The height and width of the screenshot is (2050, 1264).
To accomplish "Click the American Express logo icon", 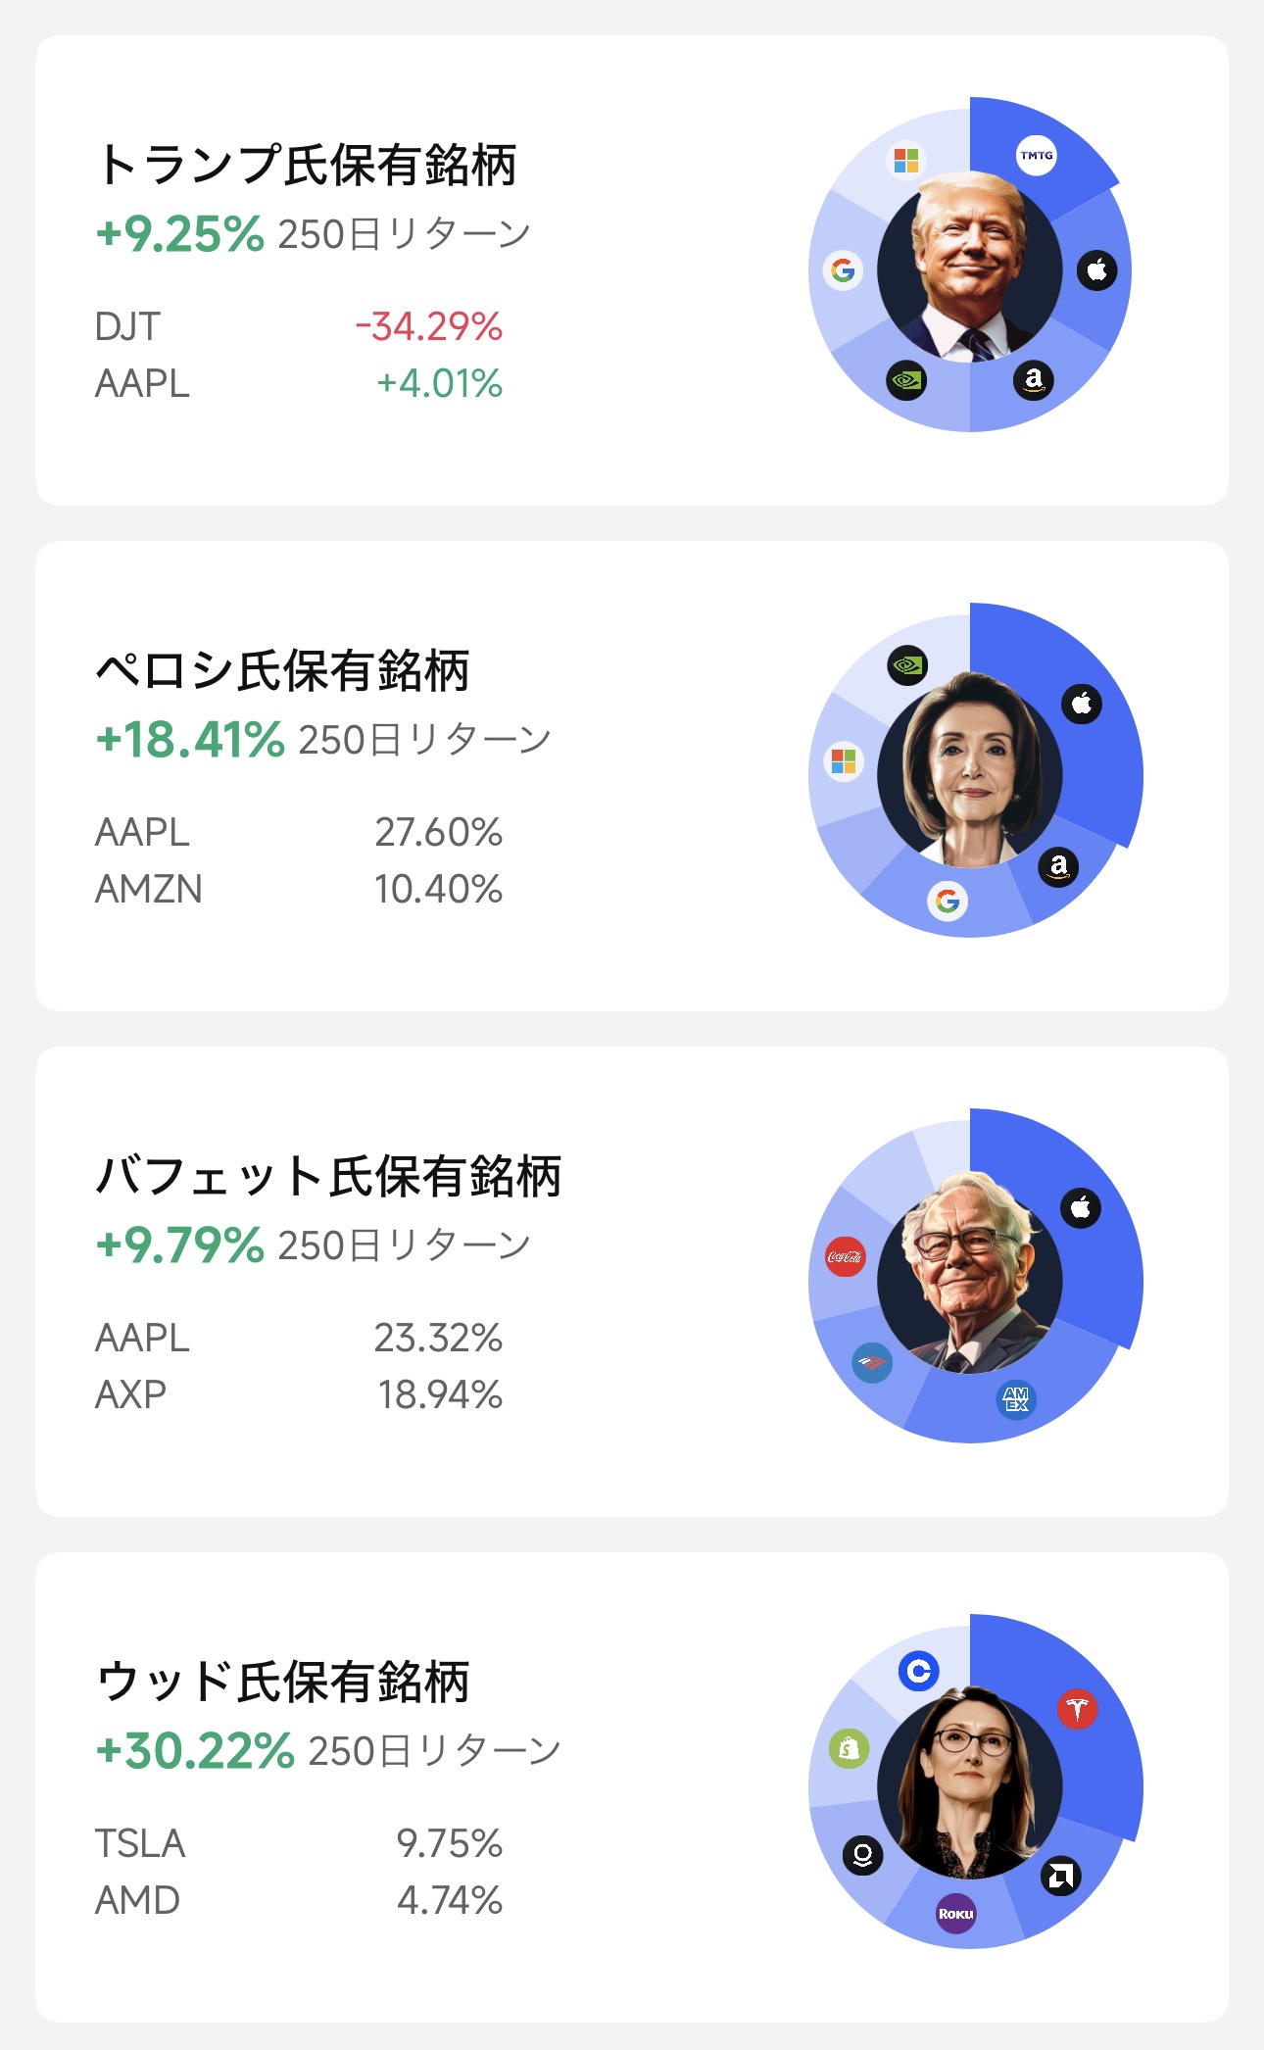I will (x=1016, y=1398).
